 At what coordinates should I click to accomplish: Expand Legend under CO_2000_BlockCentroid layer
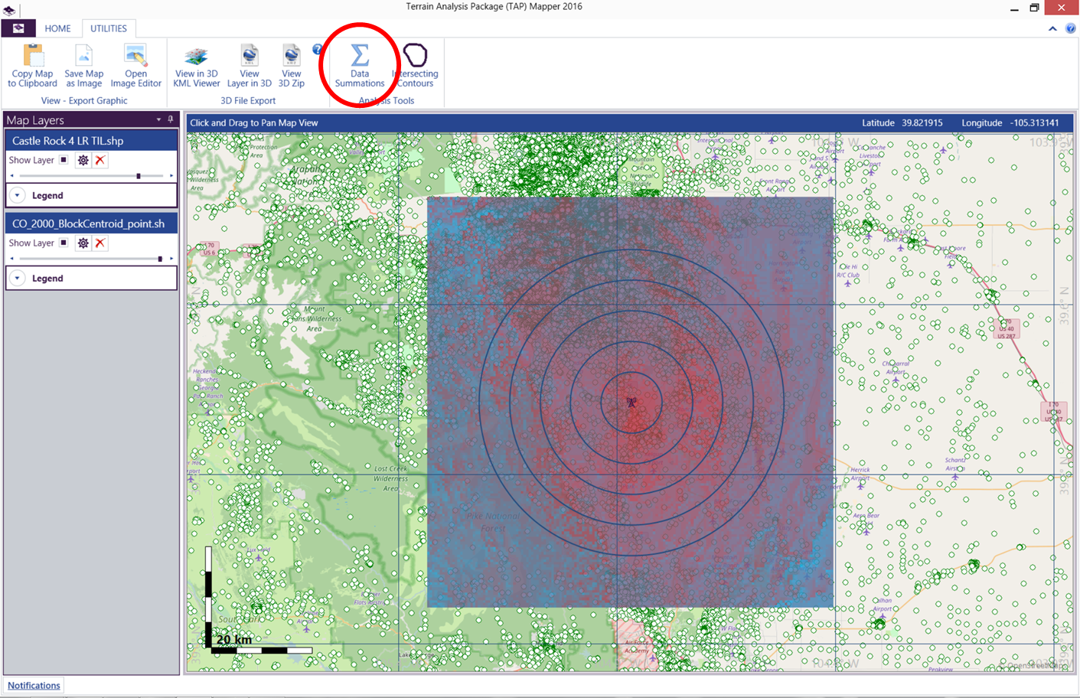pyautogui.click(x=18, y=279)
